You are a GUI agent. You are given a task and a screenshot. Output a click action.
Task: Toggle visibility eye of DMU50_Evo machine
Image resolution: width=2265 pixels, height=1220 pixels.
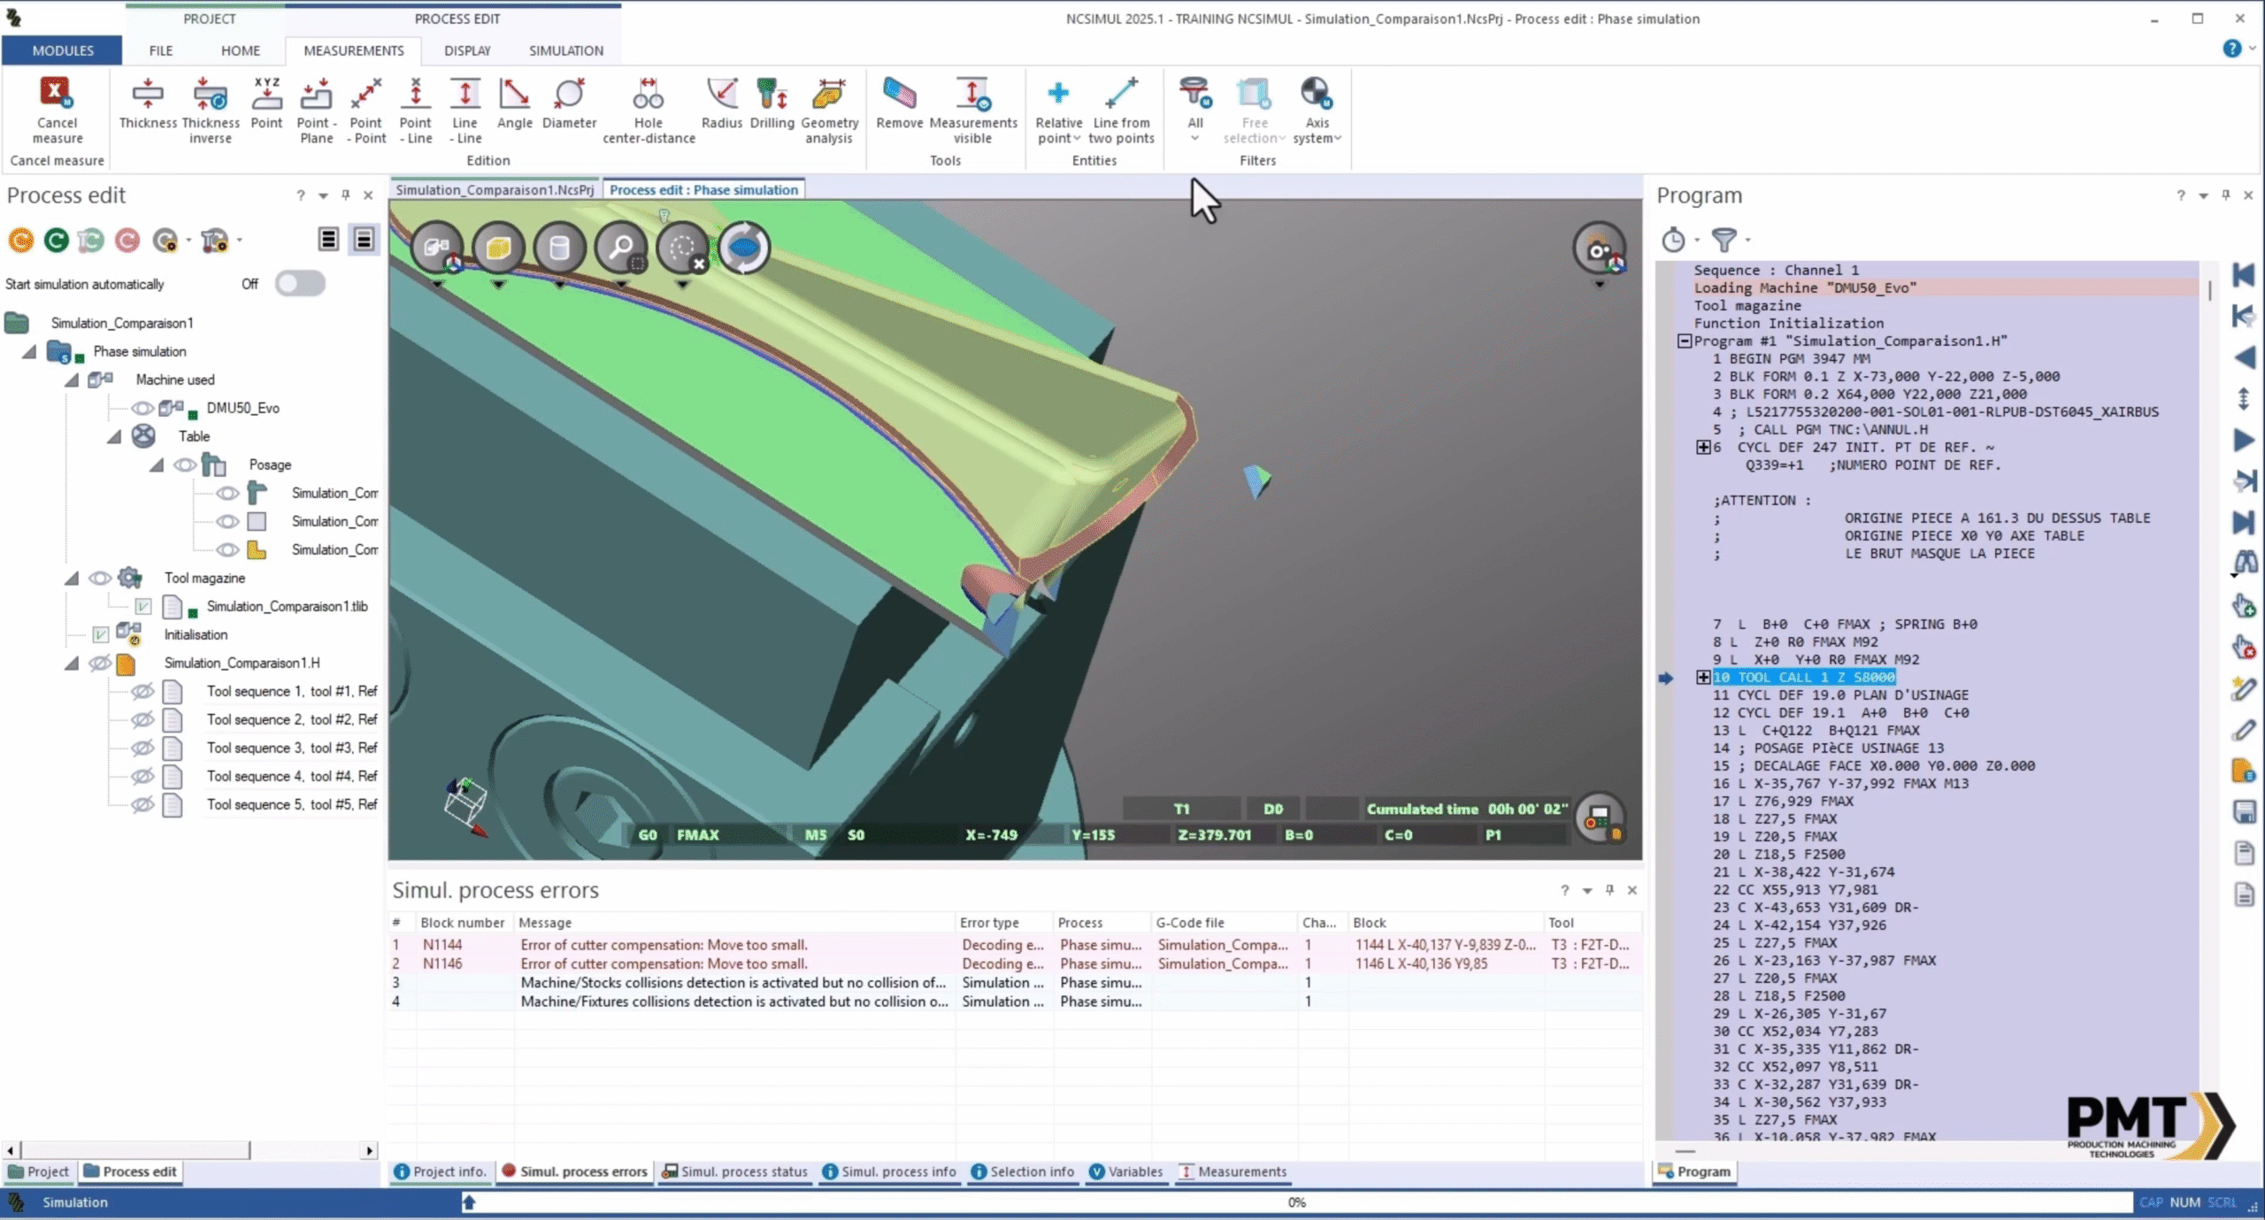point(142,409)
